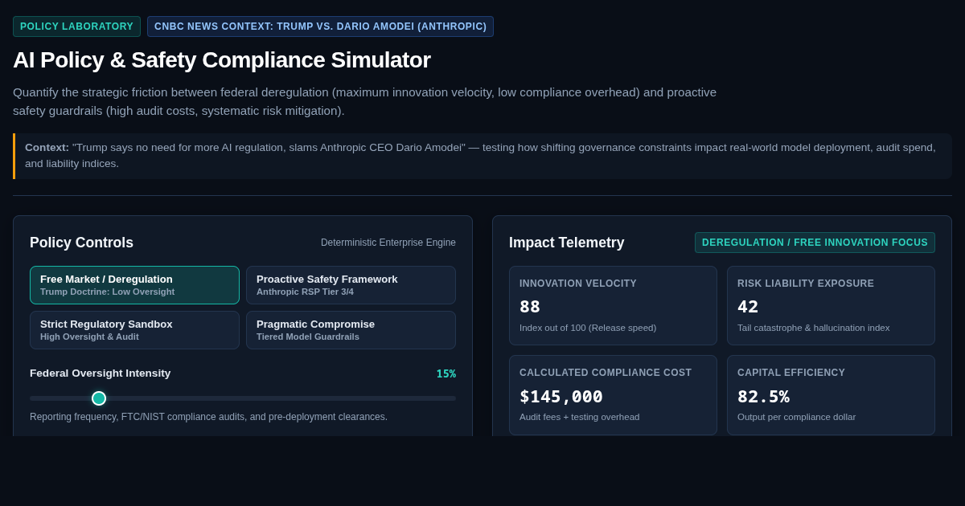Click the Federal Oversight Intensity slider track
This screenshot has width=965, height=506.
(x=243, y=398)
